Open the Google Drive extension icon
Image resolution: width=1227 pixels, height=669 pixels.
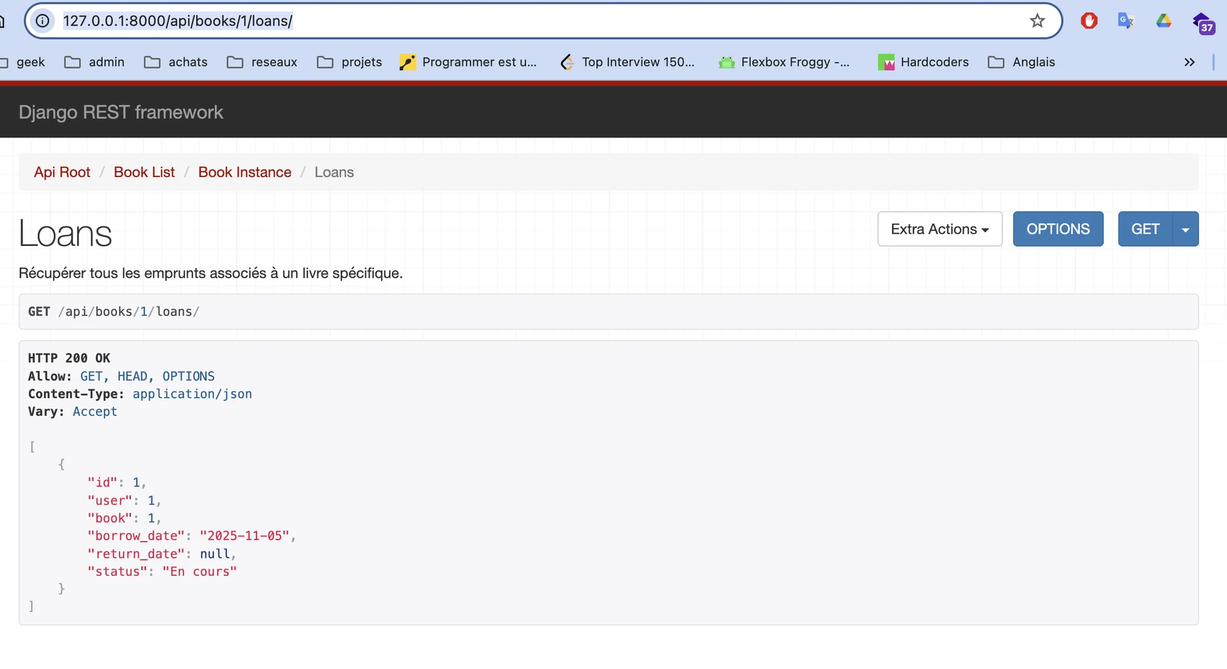[1163, 21]
